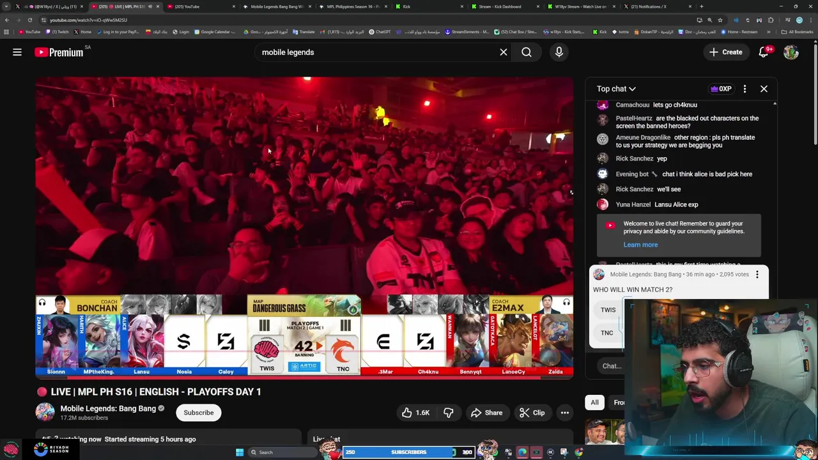Click the Windows taskbar Search box
This screenshot has width=818, height=460.
(x=281, y=452)
